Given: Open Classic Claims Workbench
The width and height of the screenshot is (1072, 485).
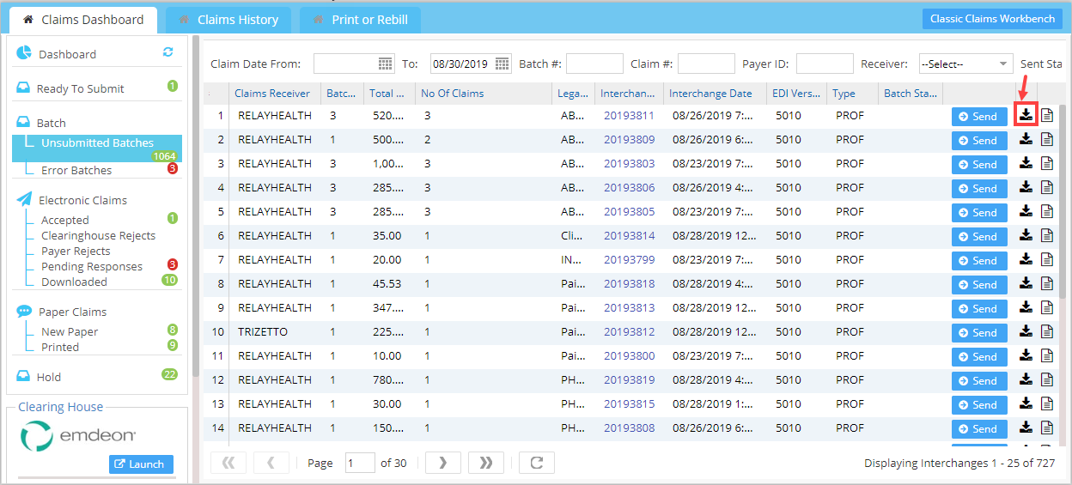Looking at the screenshot, I should 992,19.
